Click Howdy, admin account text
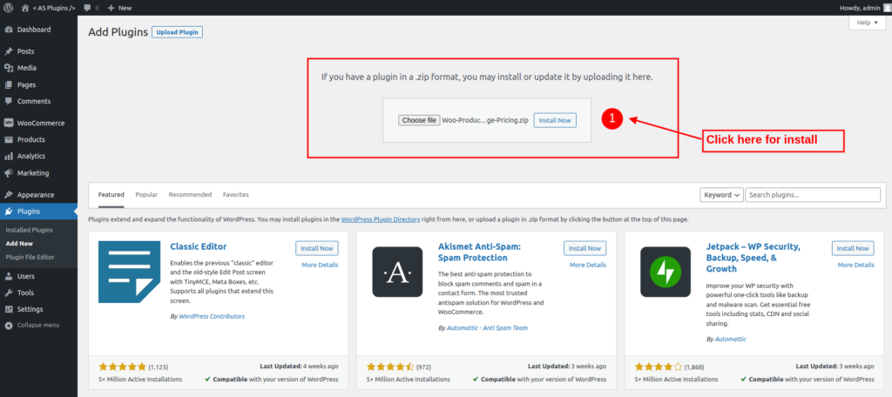This screenshot has height=397, width=892. pos(860,8)
